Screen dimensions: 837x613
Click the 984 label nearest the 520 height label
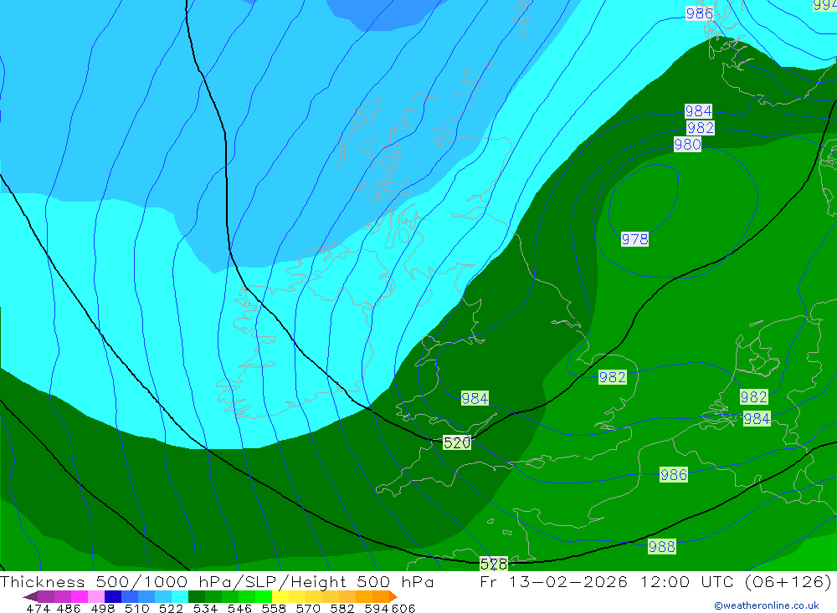[x=475, y=399]
